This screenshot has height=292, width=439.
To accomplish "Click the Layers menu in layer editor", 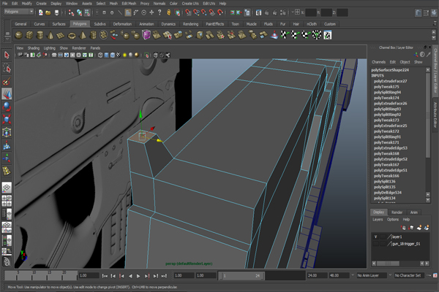I will pyautogui.click(x=378, y=220).
